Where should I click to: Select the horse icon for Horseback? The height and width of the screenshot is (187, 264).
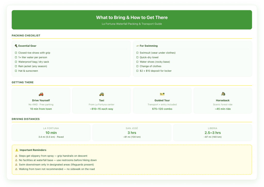pyautogui.click(x=222, y=94)
